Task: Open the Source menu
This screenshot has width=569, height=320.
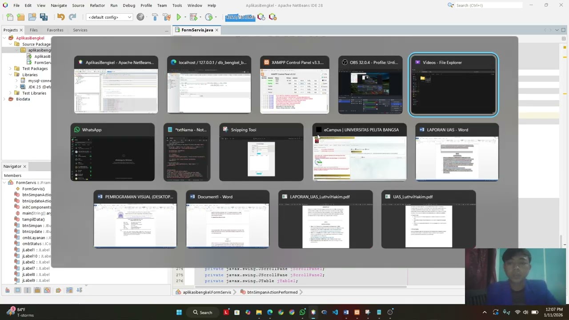Action: [x=78, y=5]
